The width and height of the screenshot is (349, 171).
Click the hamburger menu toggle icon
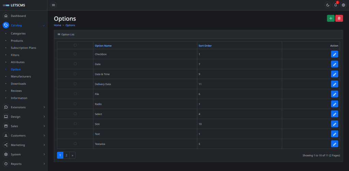[x=54, y=5]
